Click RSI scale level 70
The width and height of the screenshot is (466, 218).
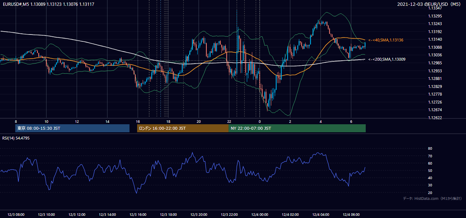coord(430,156)
